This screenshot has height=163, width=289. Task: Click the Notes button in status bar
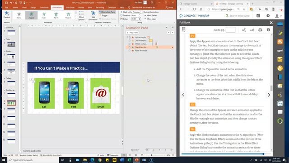pos(101,155)
